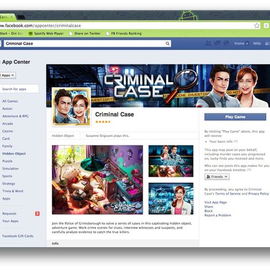Screen dimensions: 270x270
Task: Click help mark next to Your basic info
Action: 236,141
